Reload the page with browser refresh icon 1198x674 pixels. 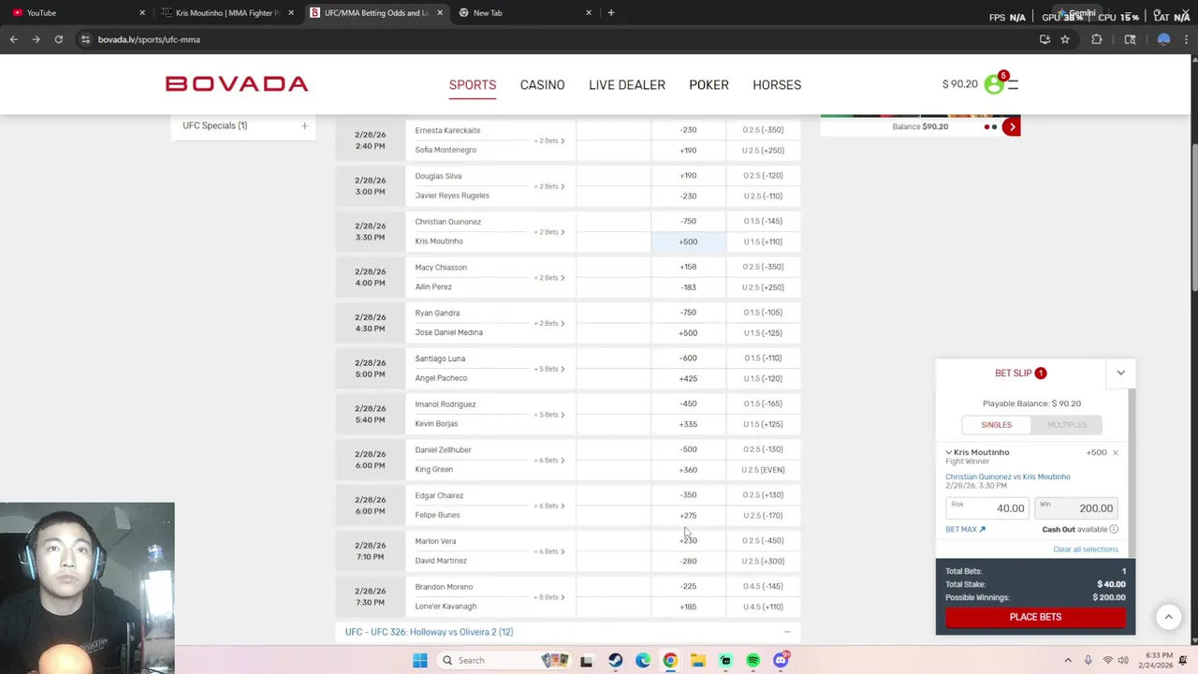[x=58, y=39]
